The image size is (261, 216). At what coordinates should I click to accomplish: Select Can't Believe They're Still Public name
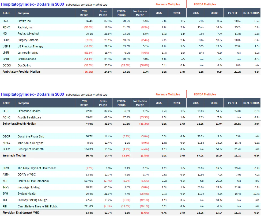click(38, 206)
